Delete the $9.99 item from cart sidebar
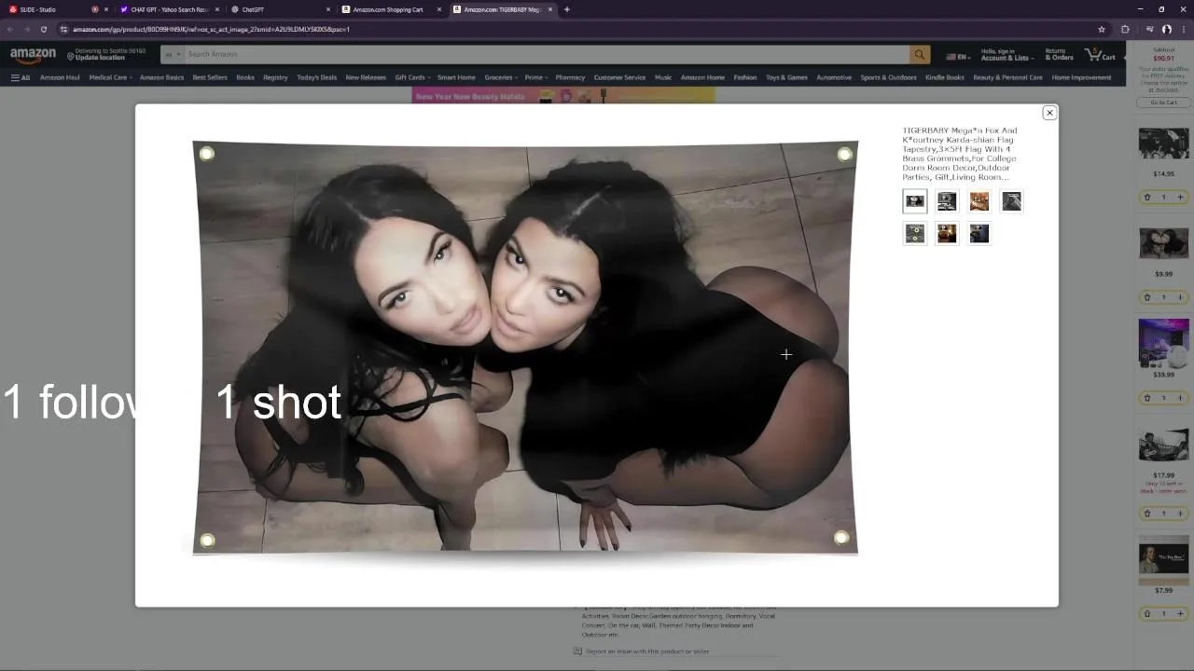Image resolution: width=1194 pixels, height=671 pixels. pos(1147,297)
